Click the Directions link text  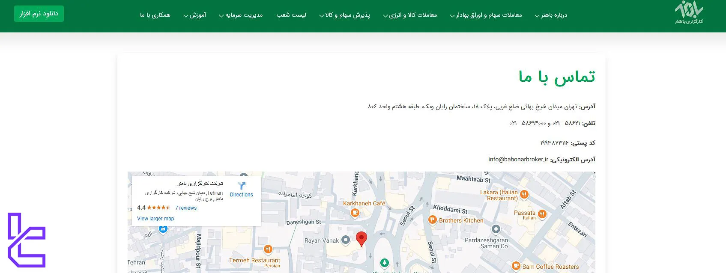pyautogui.click(x=242, y=195)
